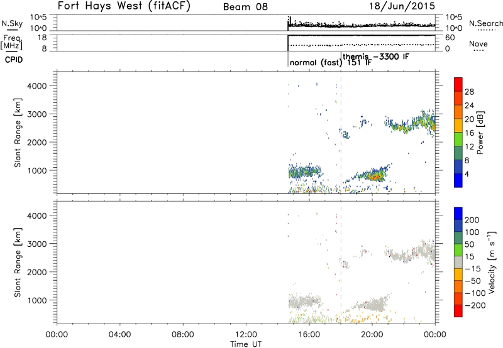Click the power colorbar label 28

tap(469, 92)
